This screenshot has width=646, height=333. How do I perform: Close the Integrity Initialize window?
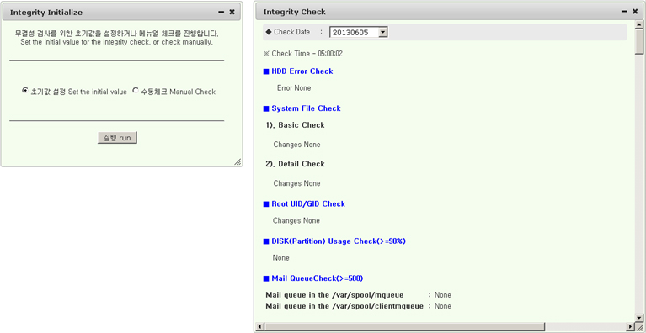tap(232, 13)
